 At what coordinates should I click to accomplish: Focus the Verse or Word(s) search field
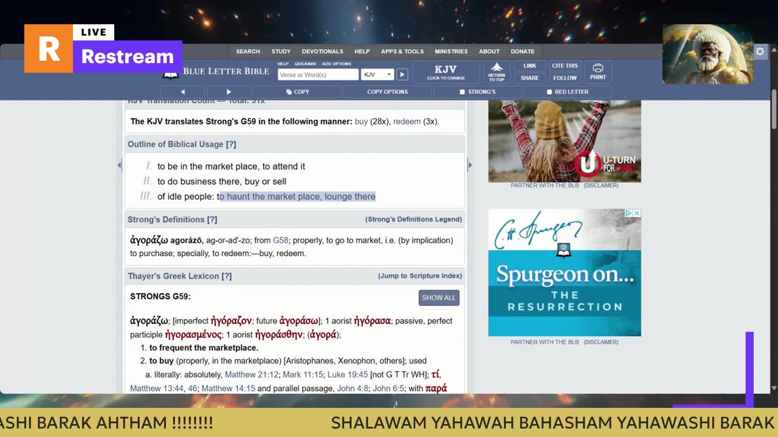tap(318, 75)
